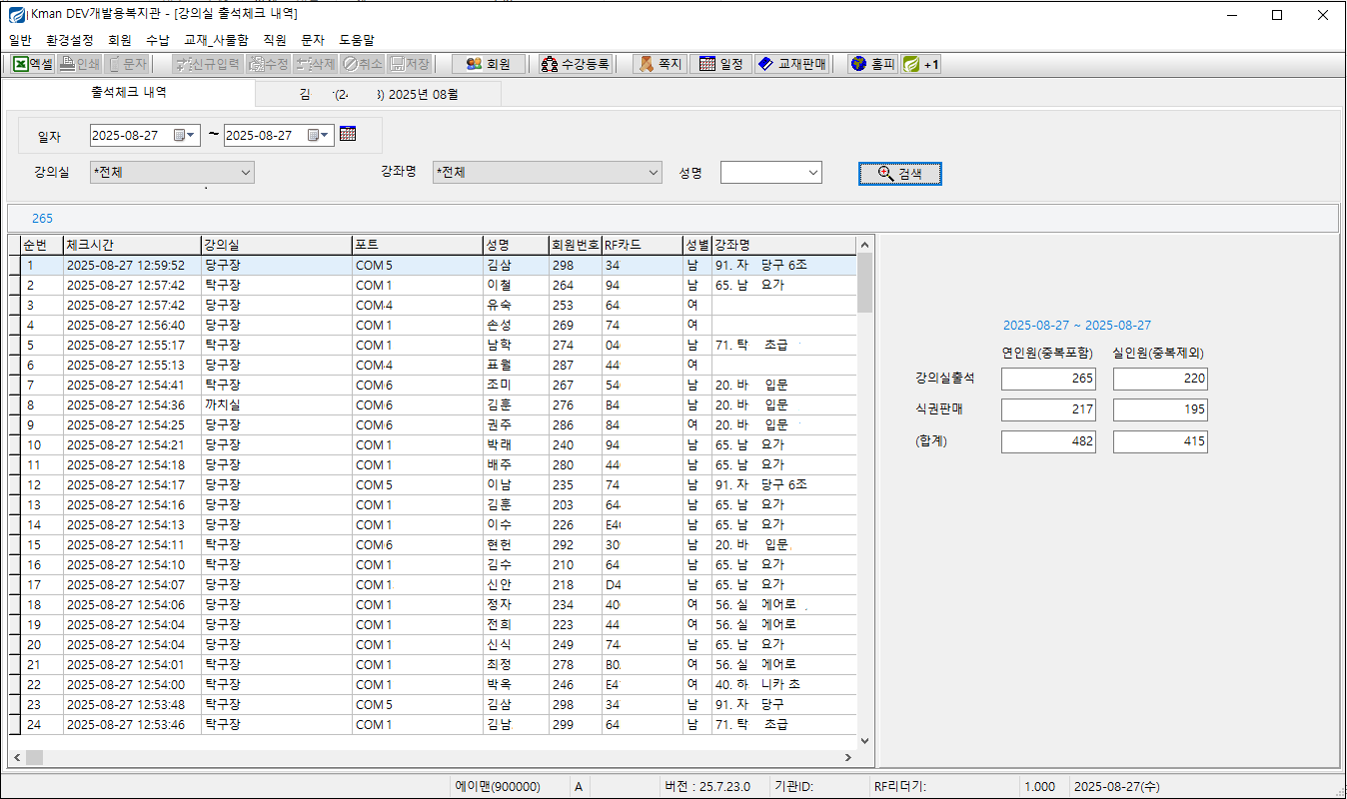This screenshot has height=799, width=1347.
Task: Open the 쪽지 notes tool
Action: pos(660,64)
